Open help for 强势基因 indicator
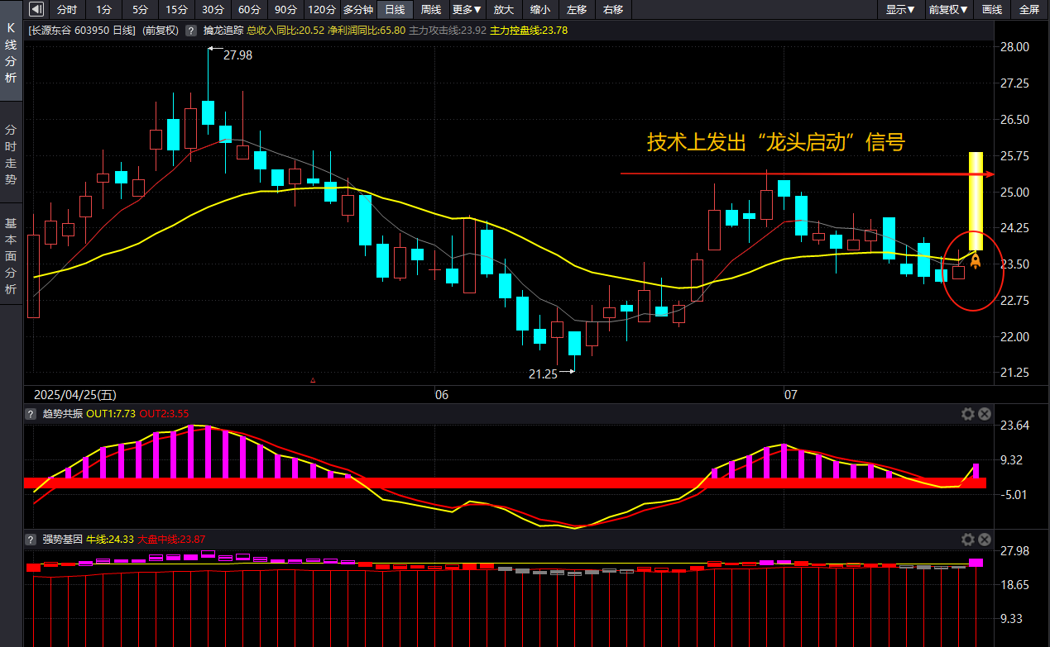 pos(32,539)
